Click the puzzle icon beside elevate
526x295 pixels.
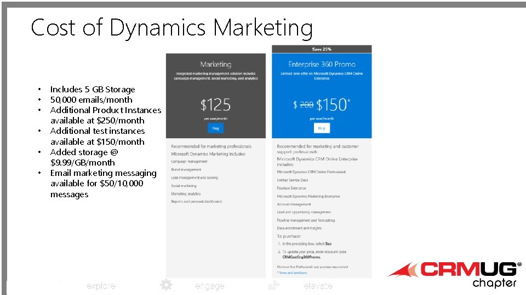pos(274,285)
